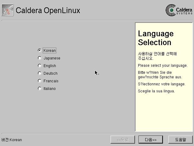The image size is (194, 146).
Task: Choose the Italiano radio option
Action: (x=40, y=88)
